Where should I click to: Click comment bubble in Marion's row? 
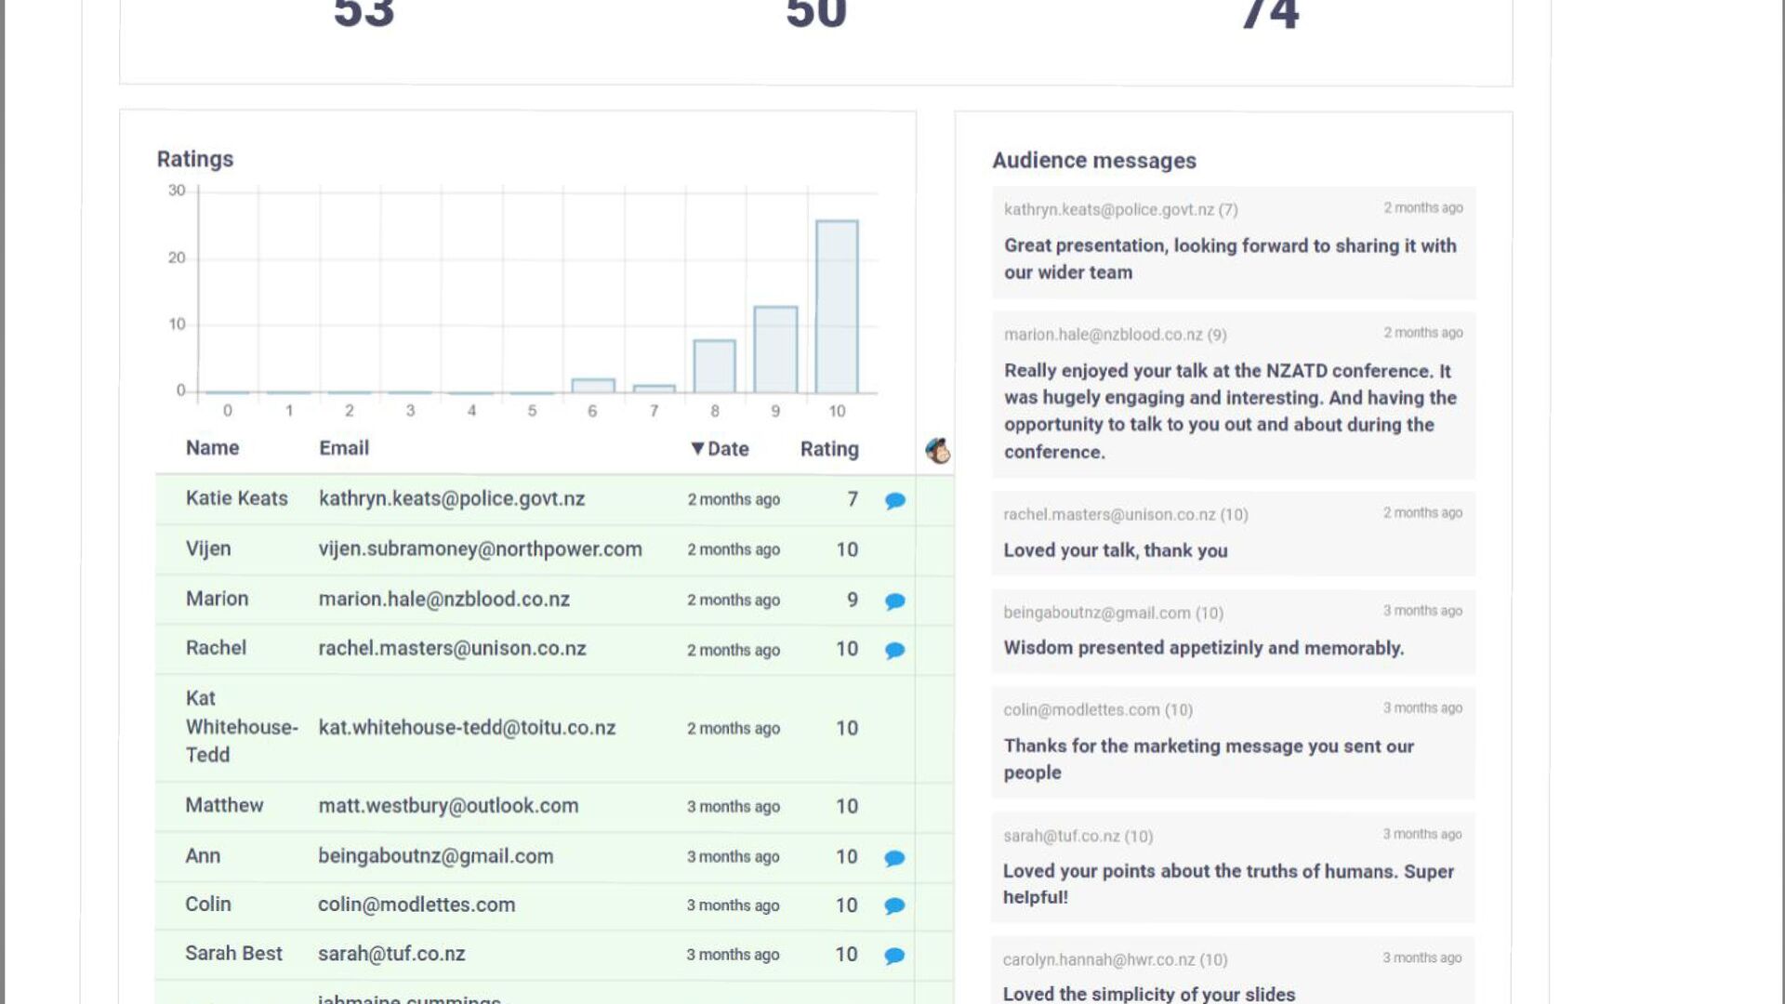point(895,601)
